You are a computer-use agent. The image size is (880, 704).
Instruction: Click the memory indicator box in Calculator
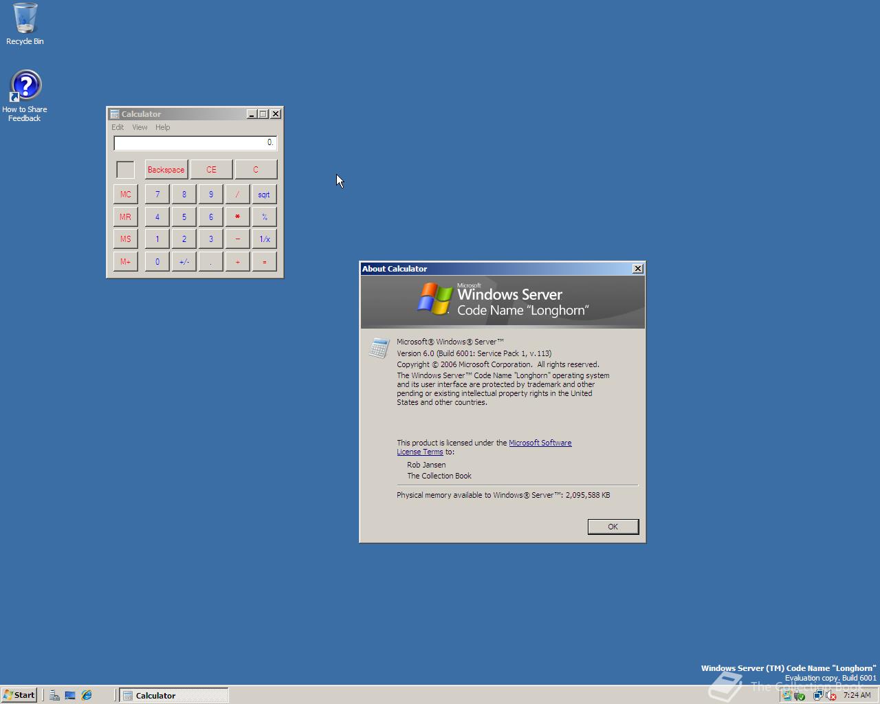[126, 170]
